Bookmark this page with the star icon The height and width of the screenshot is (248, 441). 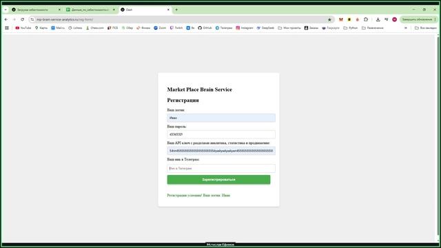(x=329, y=19)
